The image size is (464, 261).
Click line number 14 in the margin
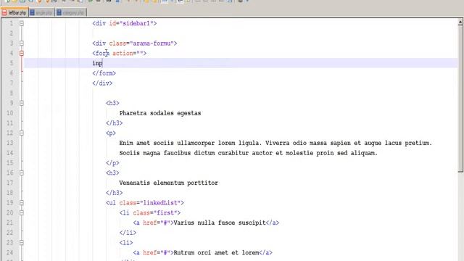pyautogui.click(x=9, y=153)
